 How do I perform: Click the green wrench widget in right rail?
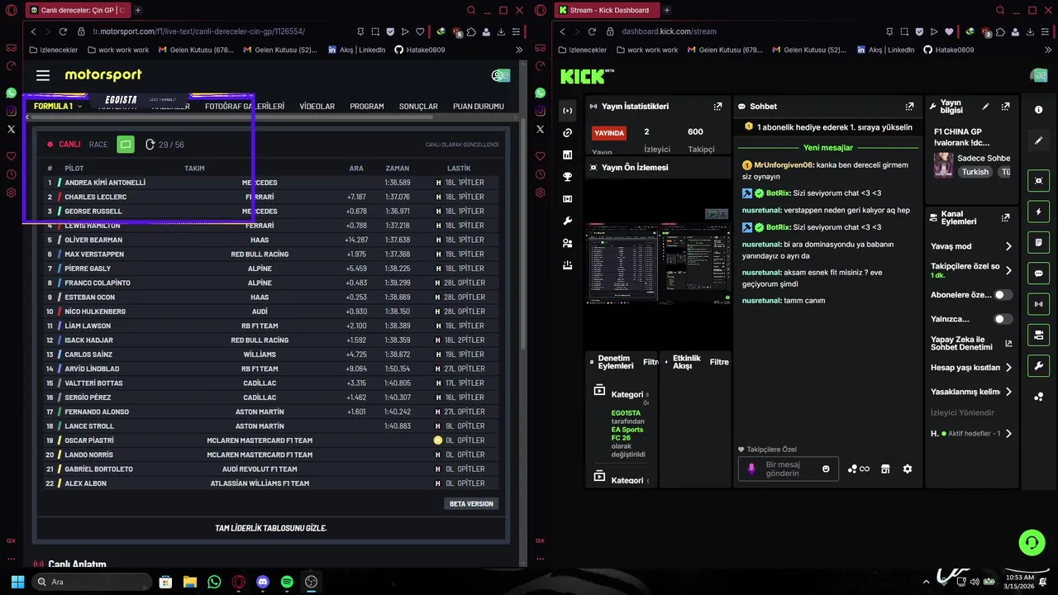click(x=1039, y=366)
